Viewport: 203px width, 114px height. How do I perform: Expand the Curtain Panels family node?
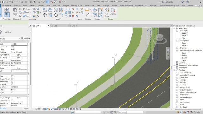click(x=177, y=87)
